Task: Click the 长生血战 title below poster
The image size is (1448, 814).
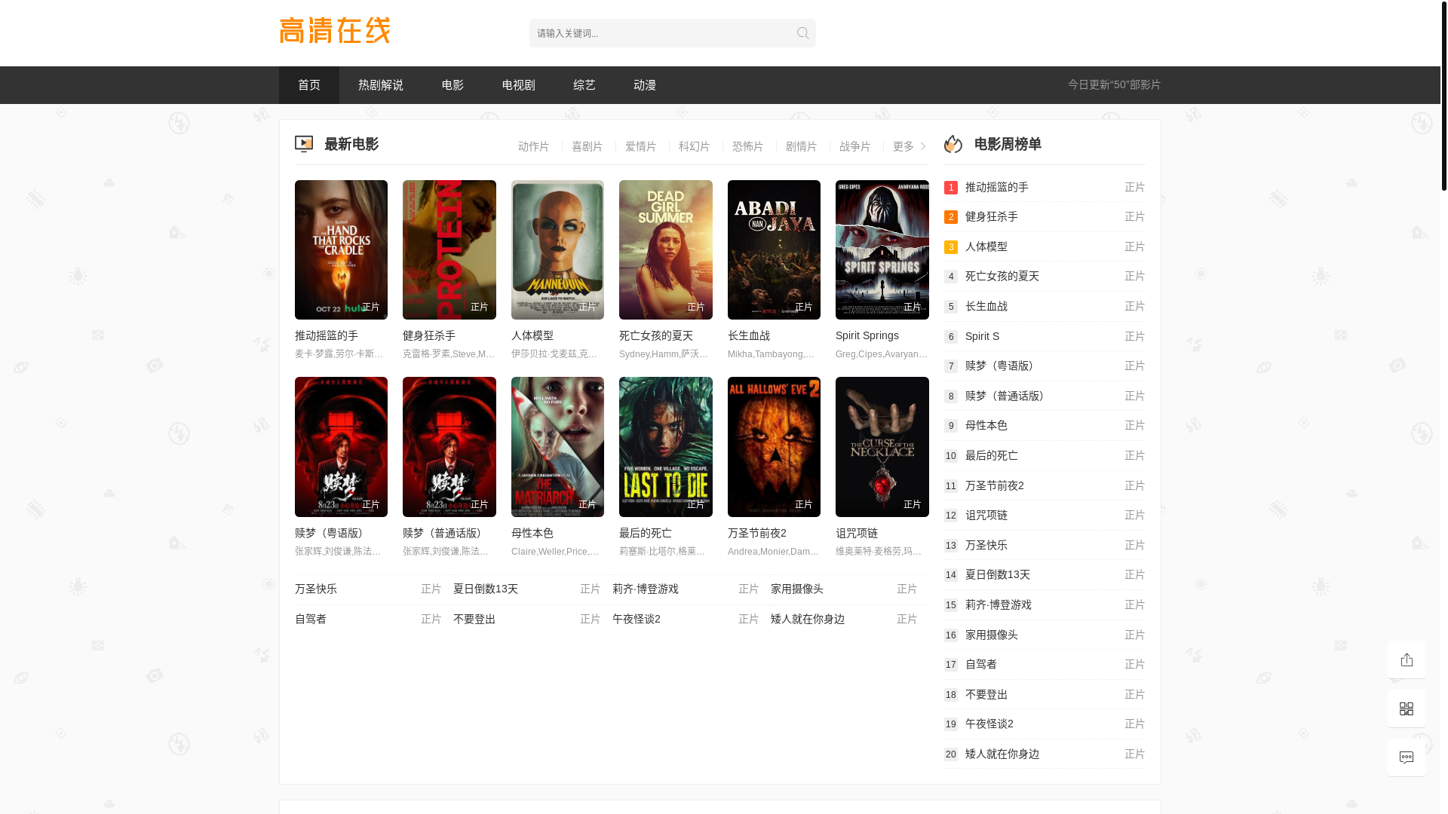Action: point(749,335)
